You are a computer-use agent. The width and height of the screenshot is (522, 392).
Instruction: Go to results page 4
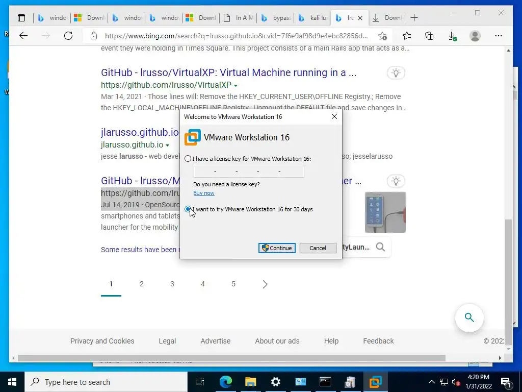pyautogui.click(x=203, y=284)
